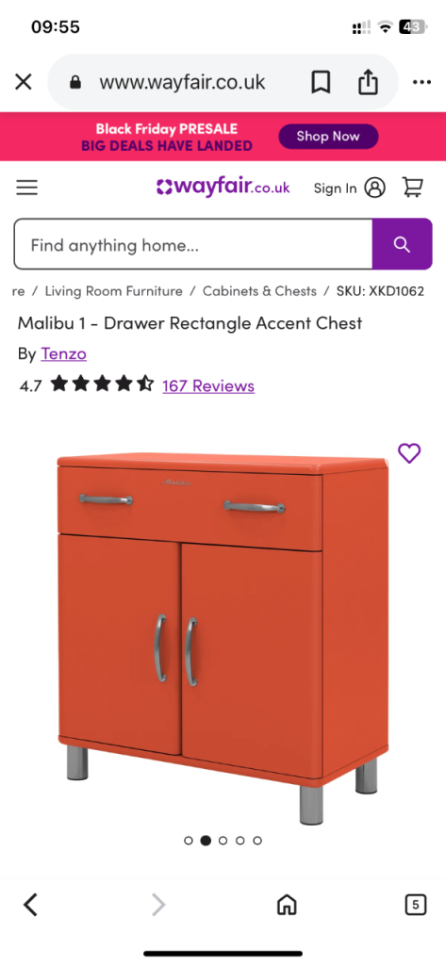The image size is (446, 965).
Task: Open the hamburger navigation menu
Action: point(27,188)
